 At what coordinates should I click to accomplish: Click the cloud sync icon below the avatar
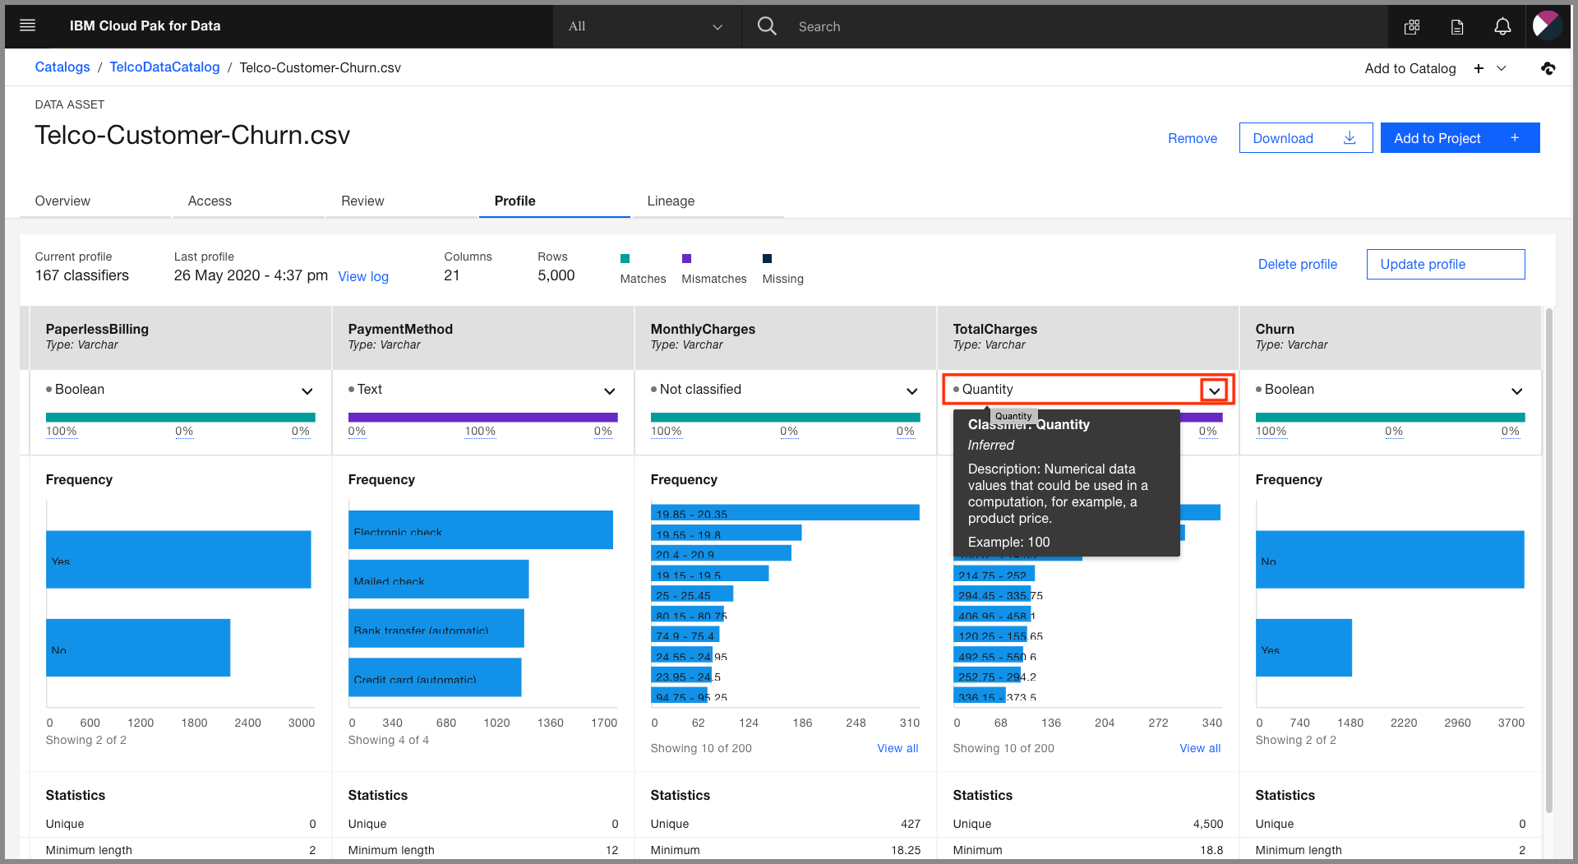point(1548,68)
